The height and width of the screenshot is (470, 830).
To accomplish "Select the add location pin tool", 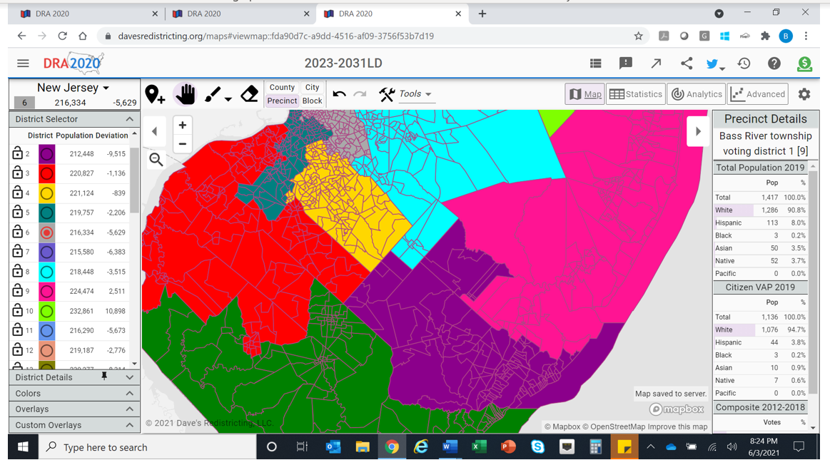I will [x=155, y=94].
